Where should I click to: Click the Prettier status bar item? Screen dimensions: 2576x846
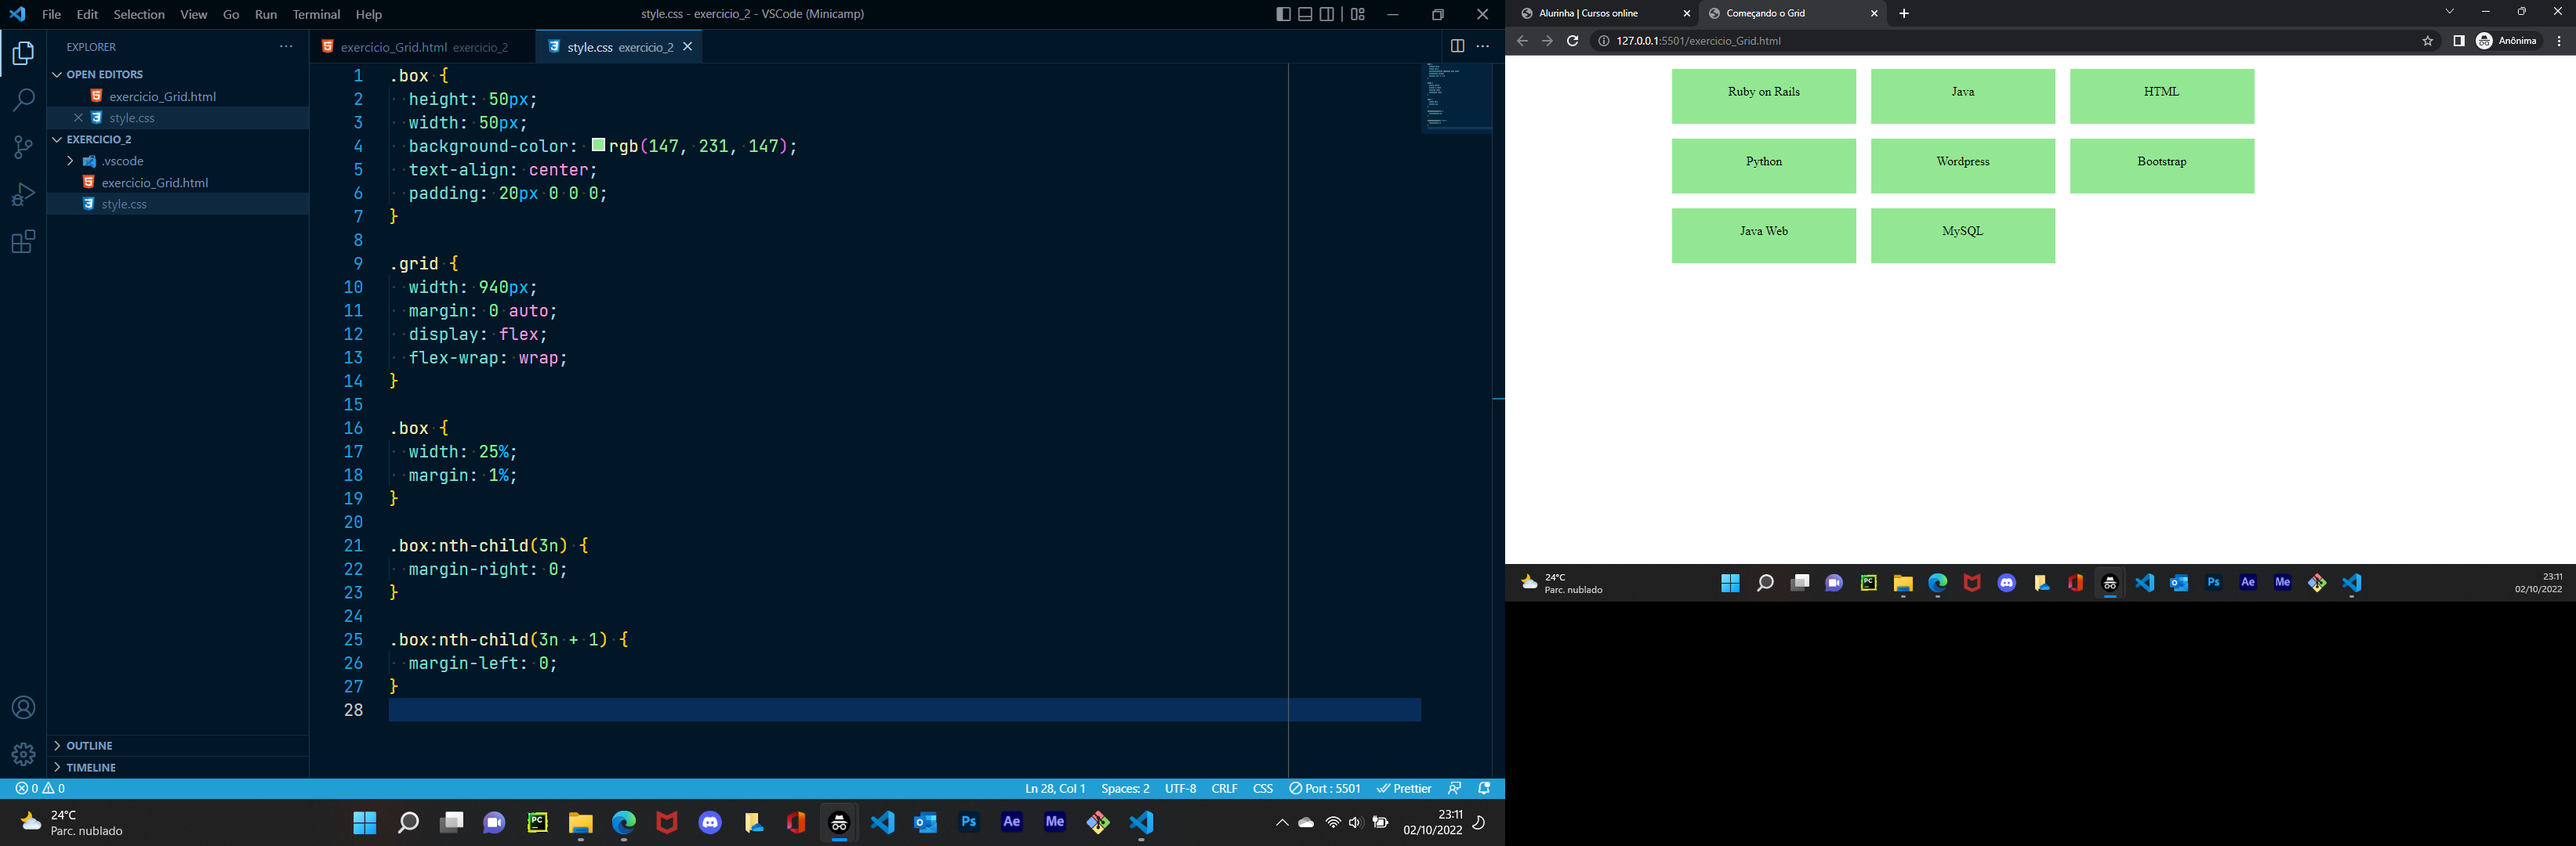tap(1403, 788)
